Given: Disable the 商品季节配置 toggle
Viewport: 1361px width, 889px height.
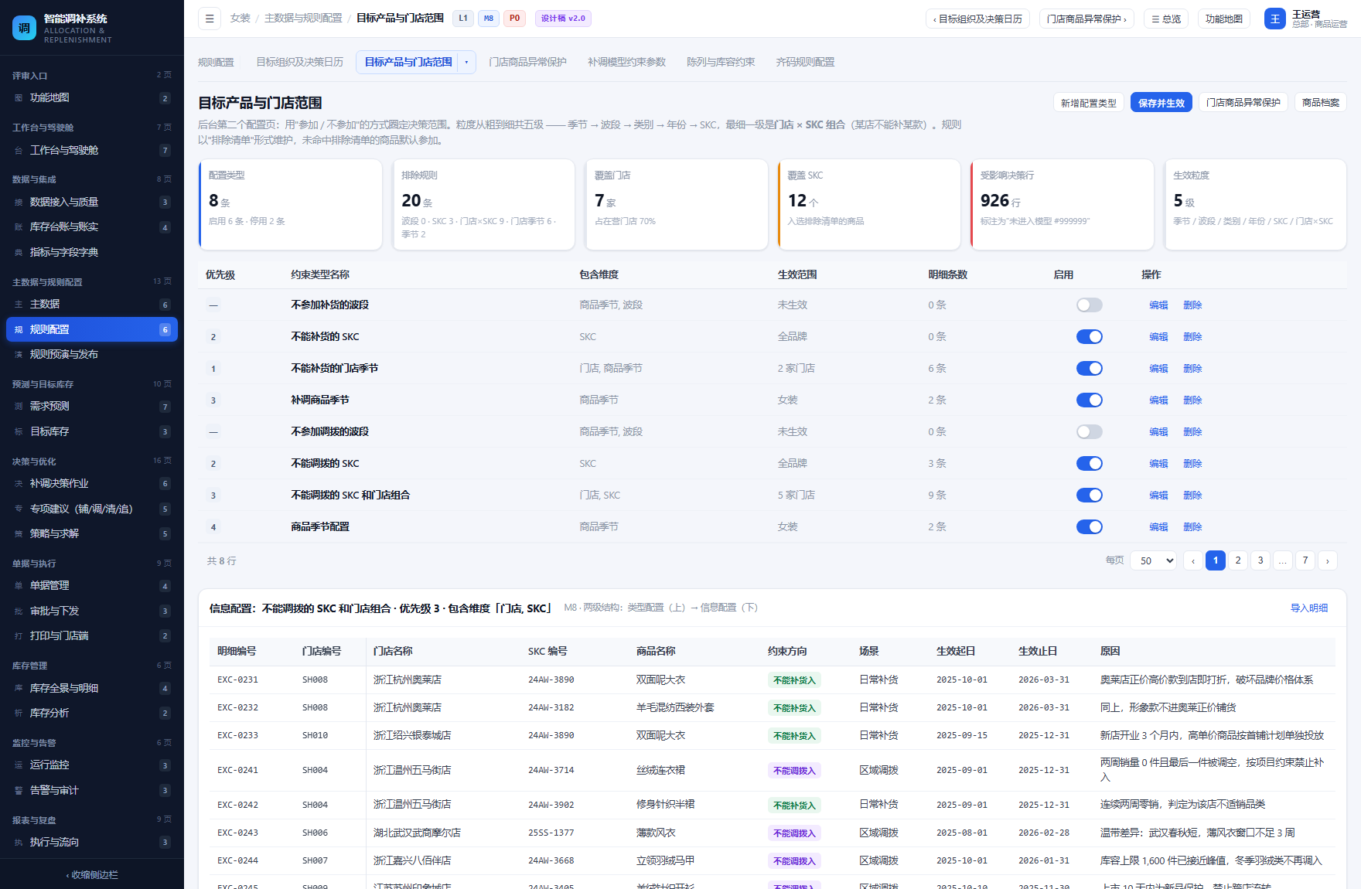Looking at the screenshot, I should click(x=1089, y=527).
